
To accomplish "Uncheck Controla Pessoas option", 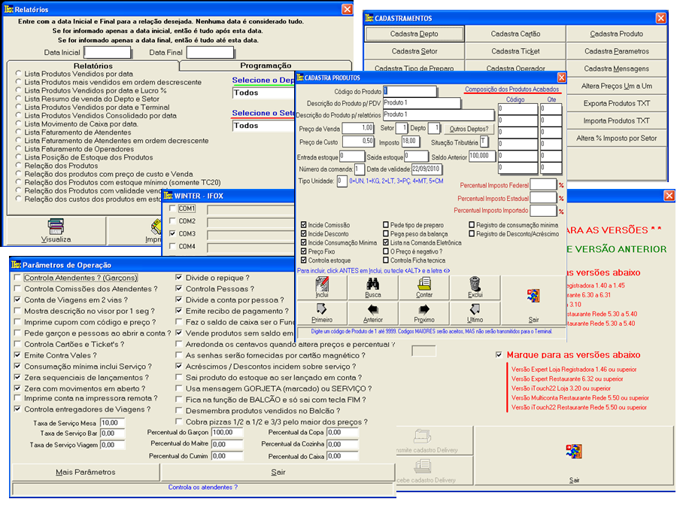I will 179,288.
